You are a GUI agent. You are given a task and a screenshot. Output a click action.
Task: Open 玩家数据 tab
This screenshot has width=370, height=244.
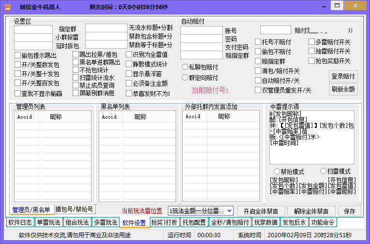click(266, 222)
